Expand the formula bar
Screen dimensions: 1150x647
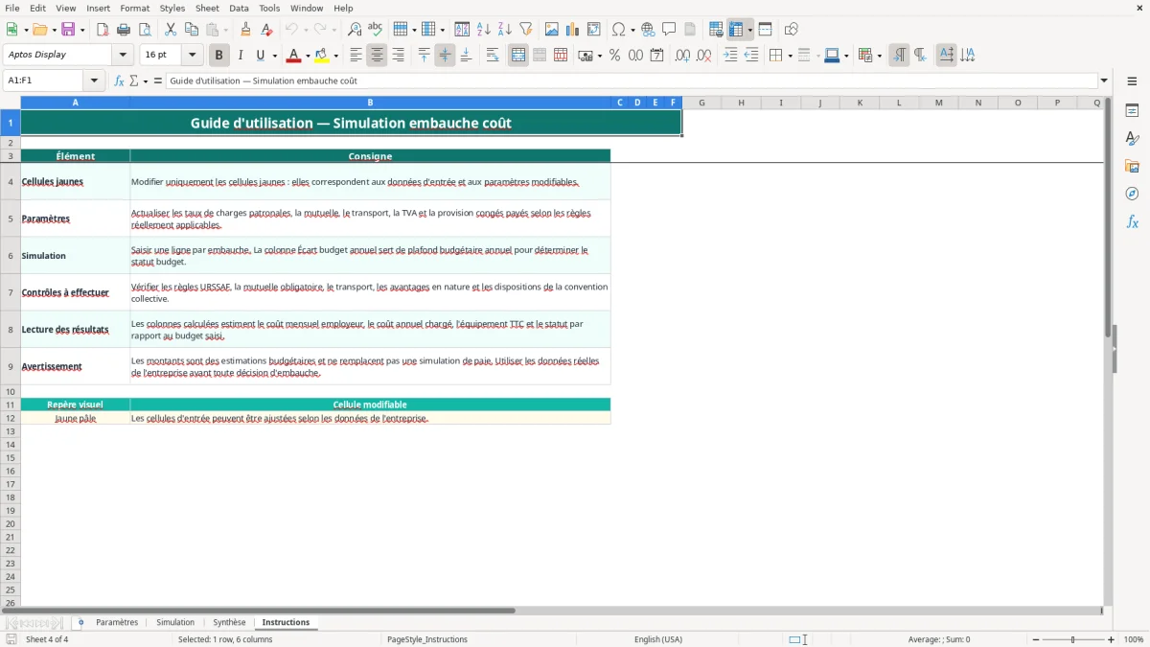(x=1104, y=81)
